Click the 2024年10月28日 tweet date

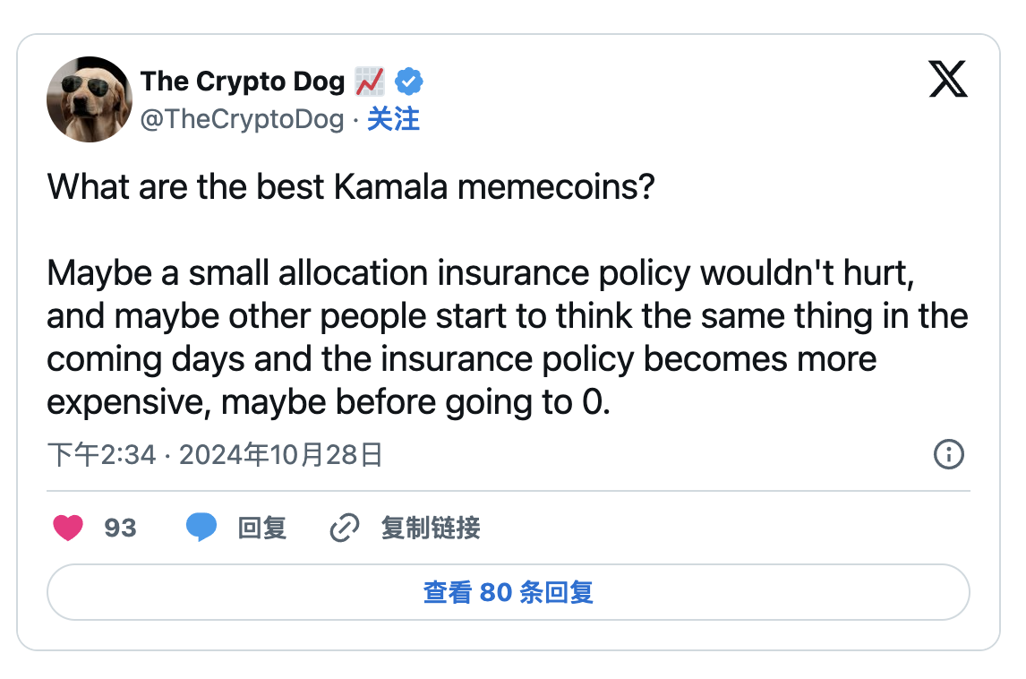coord(281,455)
